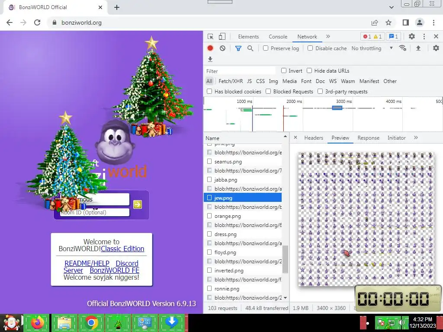Enable the Disable cache checkbox
Screen dimensions: 443x332
(310, 48)
